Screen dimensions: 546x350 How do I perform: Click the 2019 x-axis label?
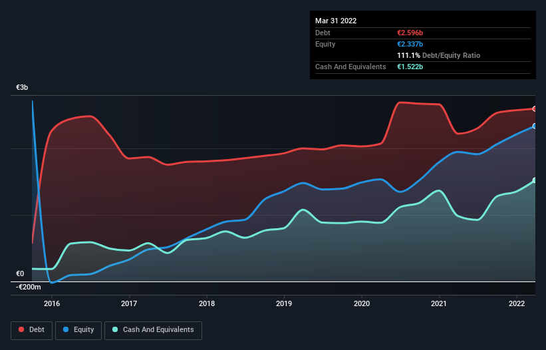(284, 303)
